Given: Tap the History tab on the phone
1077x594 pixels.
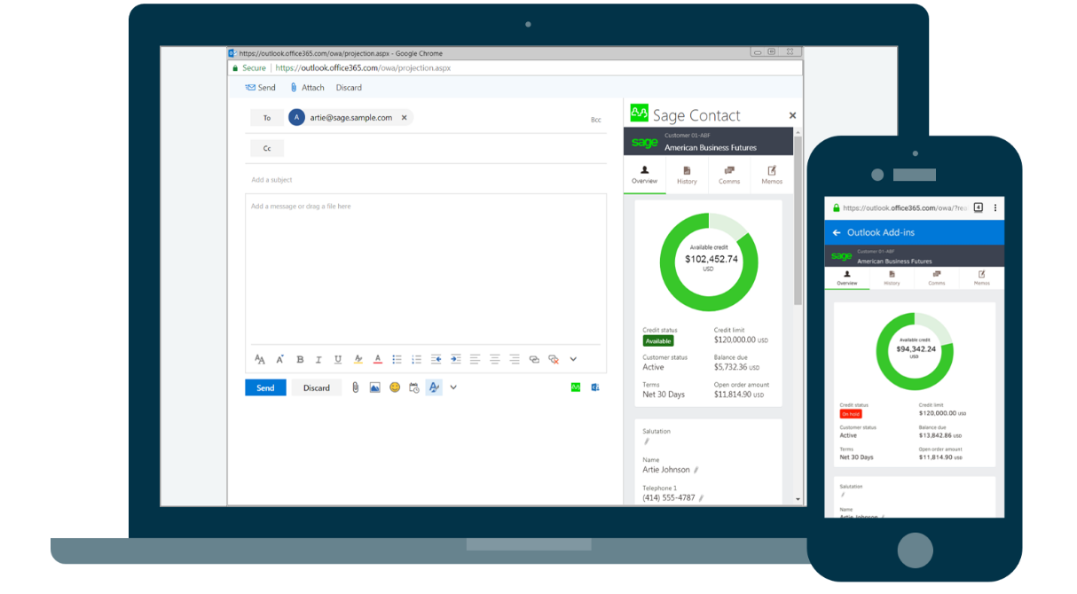Looking at the screenshot, I should [892, 278].
